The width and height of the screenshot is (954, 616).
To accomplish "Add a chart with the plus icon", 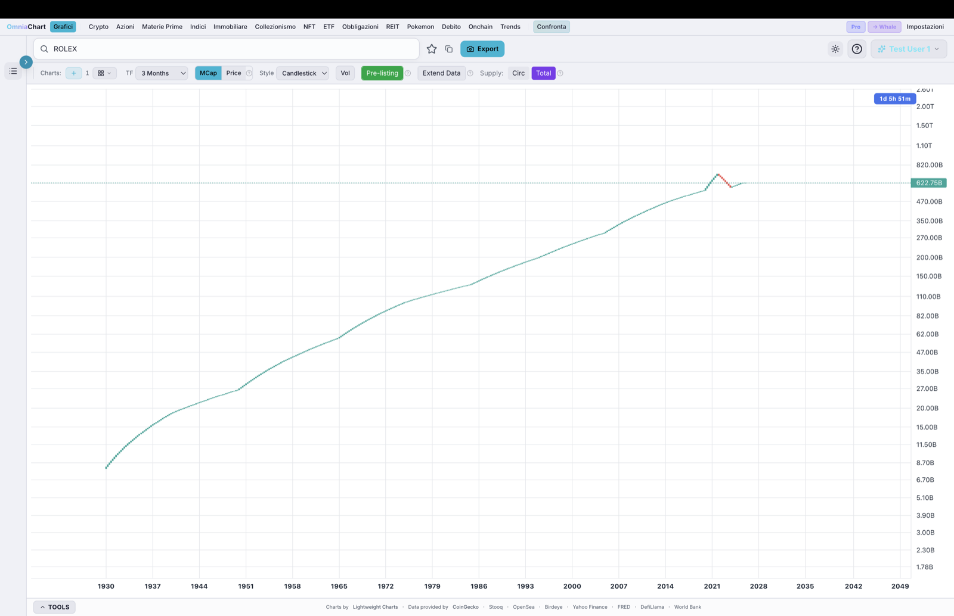I will click(74, 73).
